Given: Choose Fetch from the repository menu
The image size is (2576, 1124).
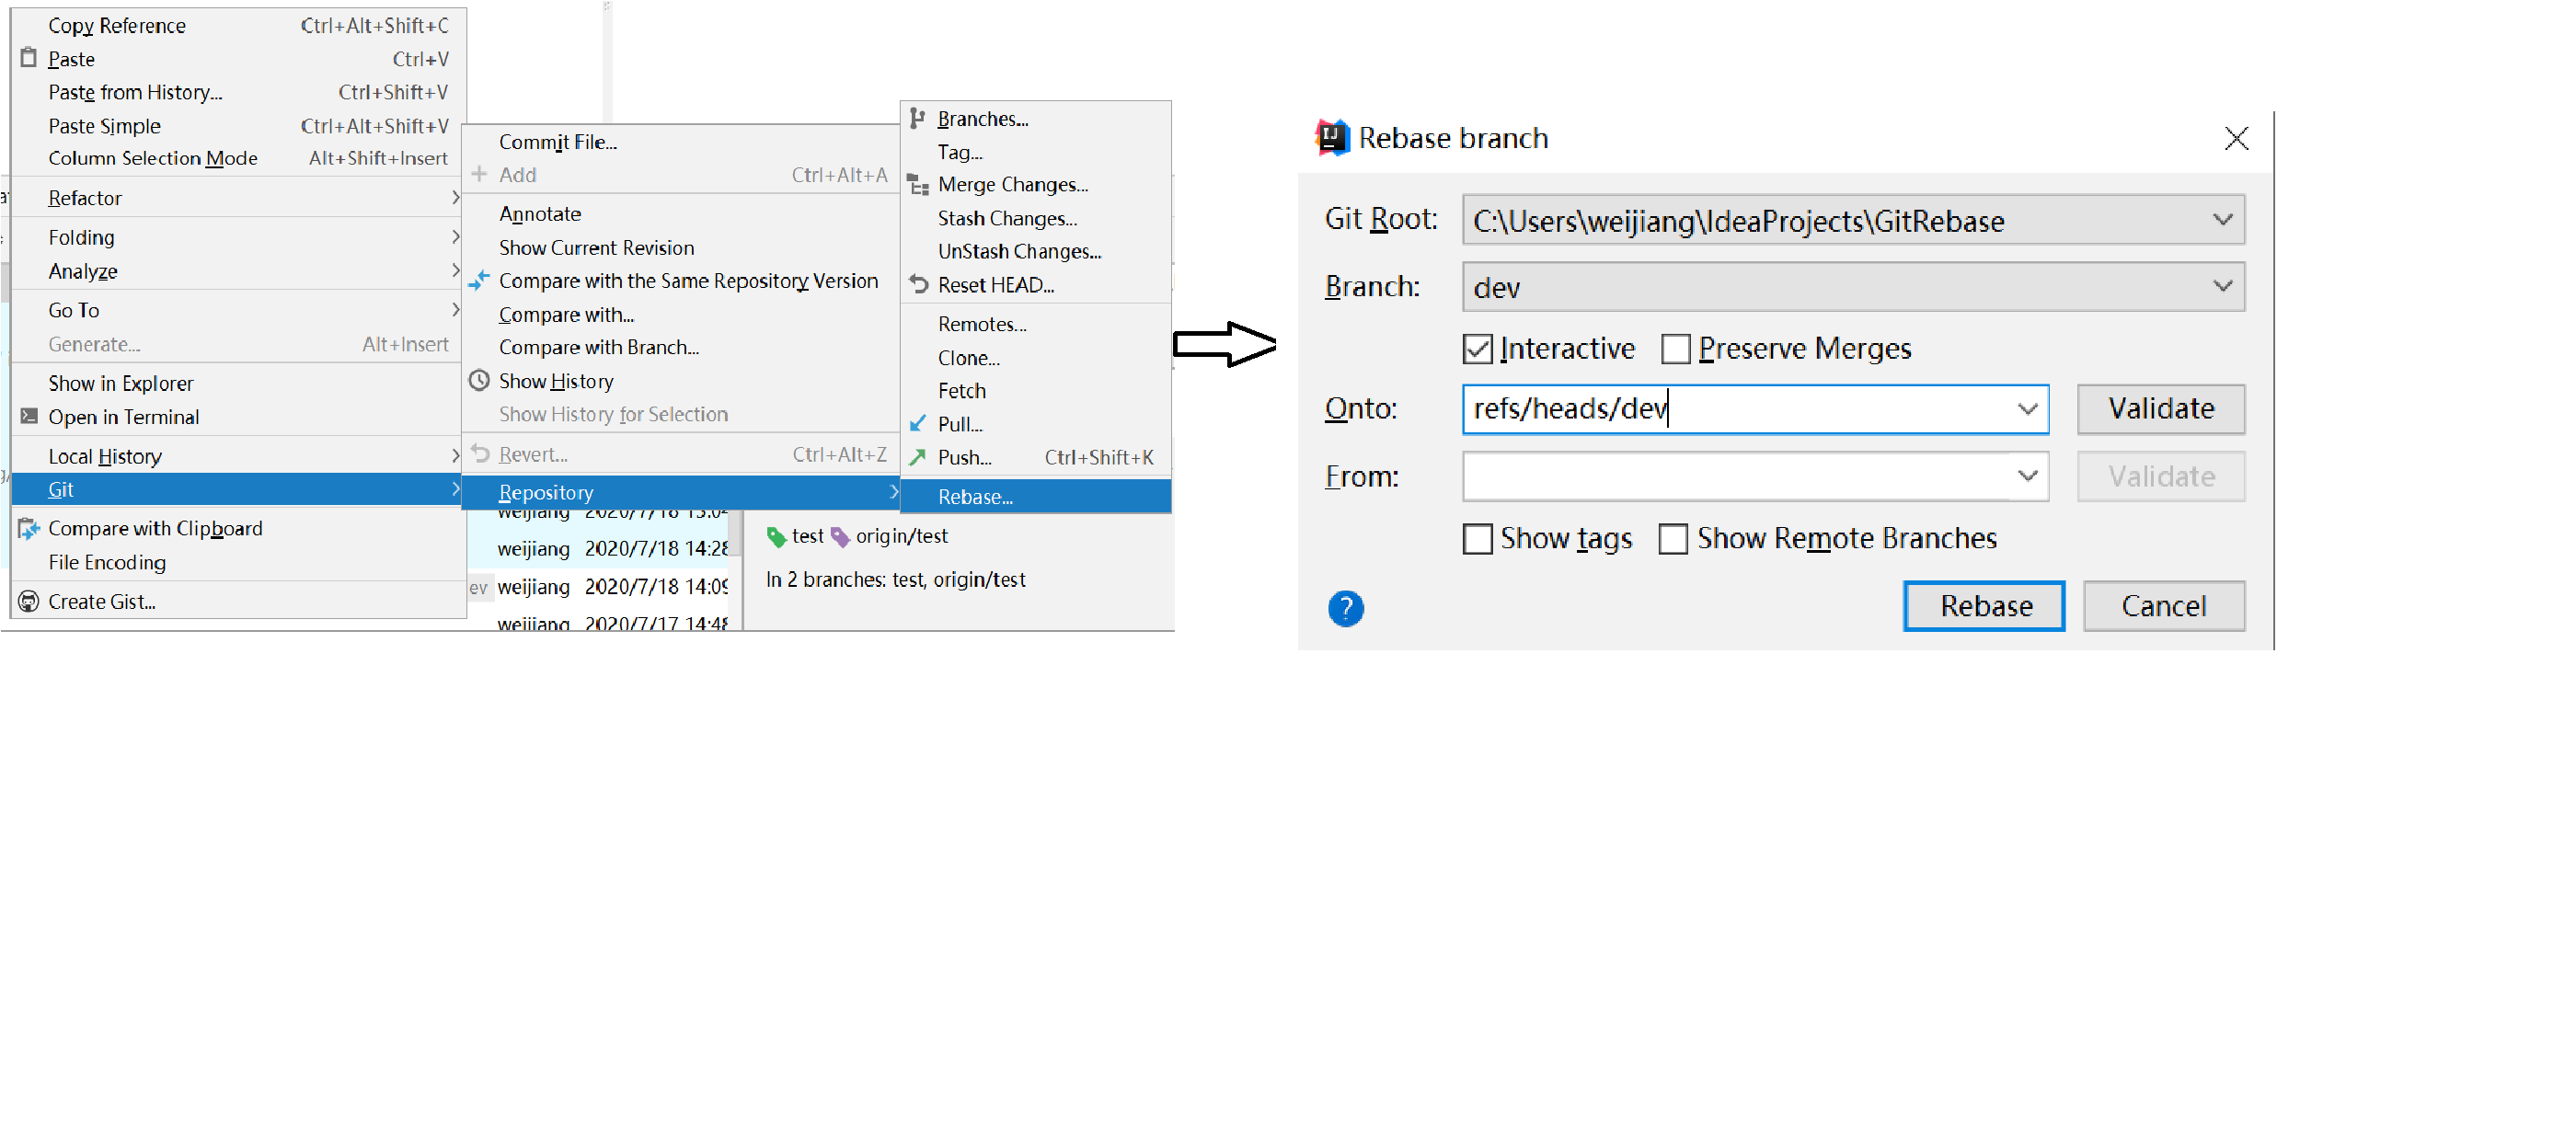Looking at the screenshot, I should click(1036, 390).
